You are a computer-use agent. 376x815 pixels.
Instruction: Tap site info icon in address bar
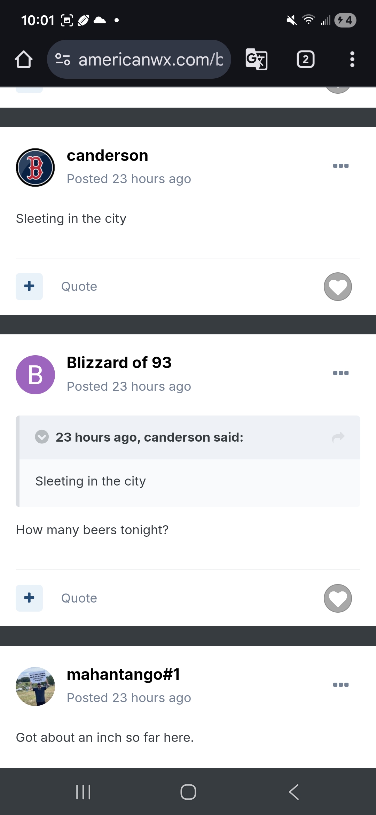[63, 60]
